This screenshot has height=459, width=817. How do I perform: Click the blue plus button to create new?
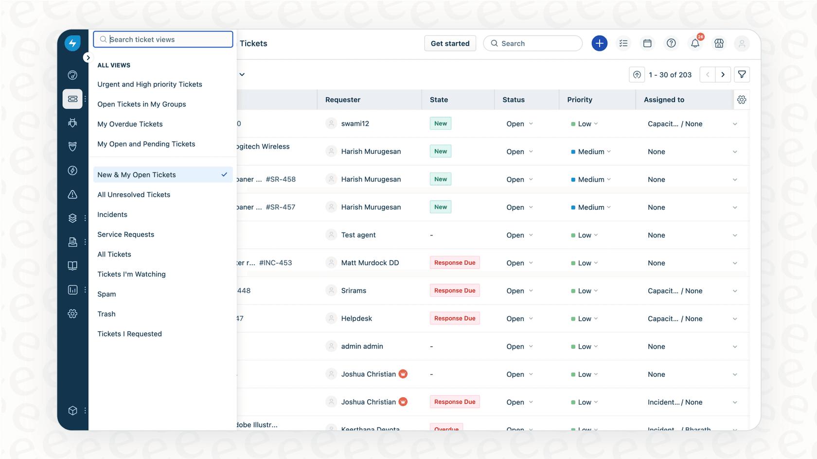(599, 43)
